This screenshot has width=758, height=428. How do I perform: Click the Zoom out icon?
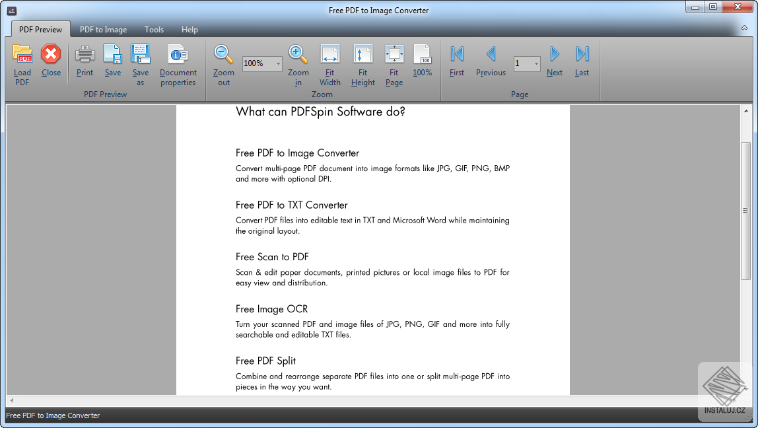pos(223,64)
